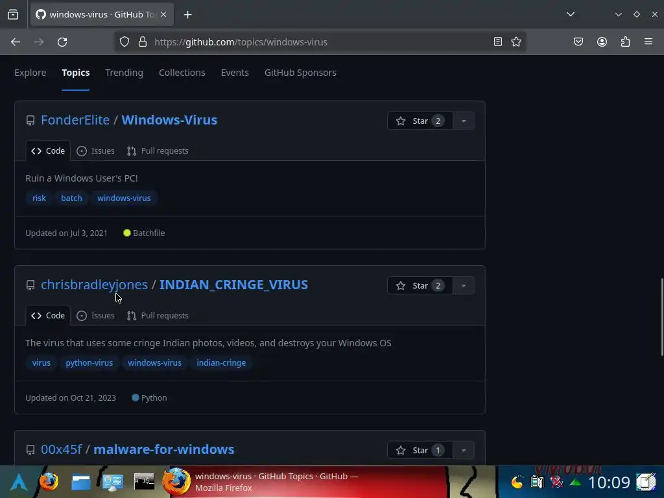Click the repository icon beside 00x45f
The image size is (664, 498).
pyautogui.click(x=30, y=450)
